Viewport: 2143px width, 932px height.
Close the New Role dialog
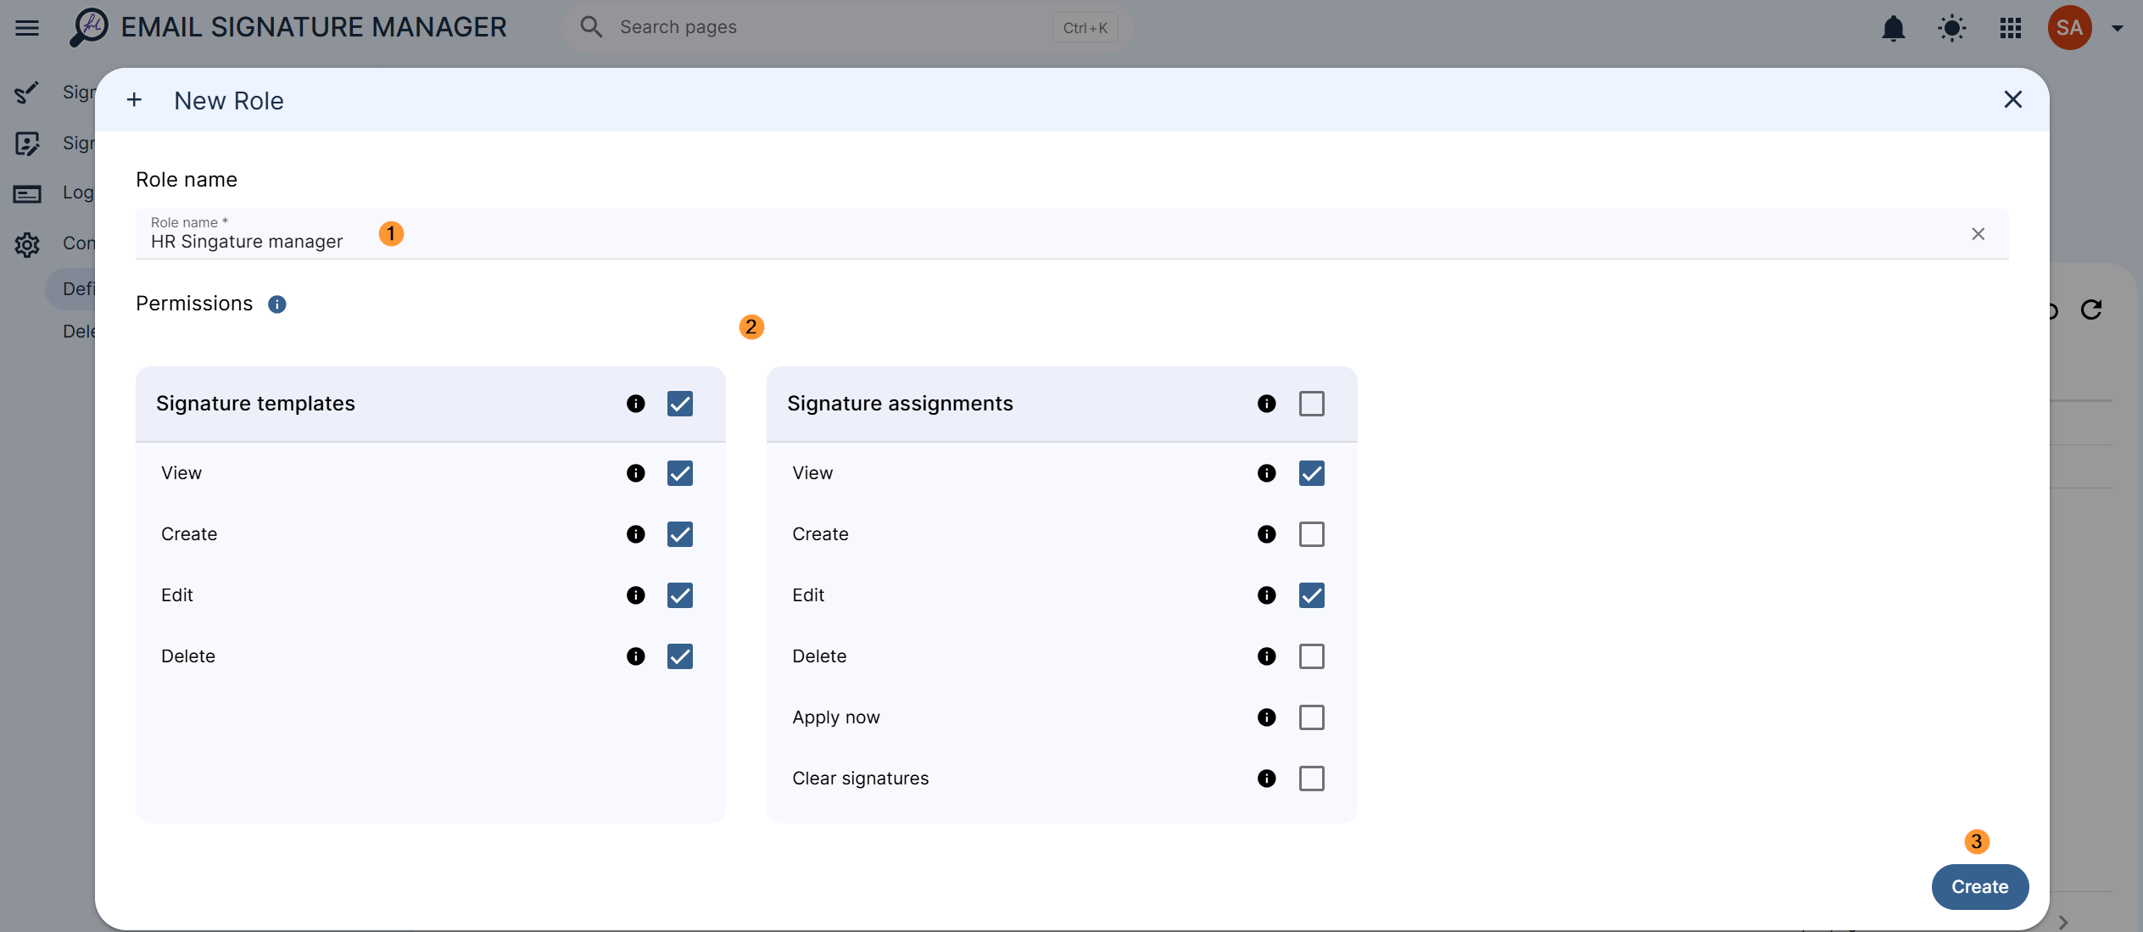[2012, 100]
